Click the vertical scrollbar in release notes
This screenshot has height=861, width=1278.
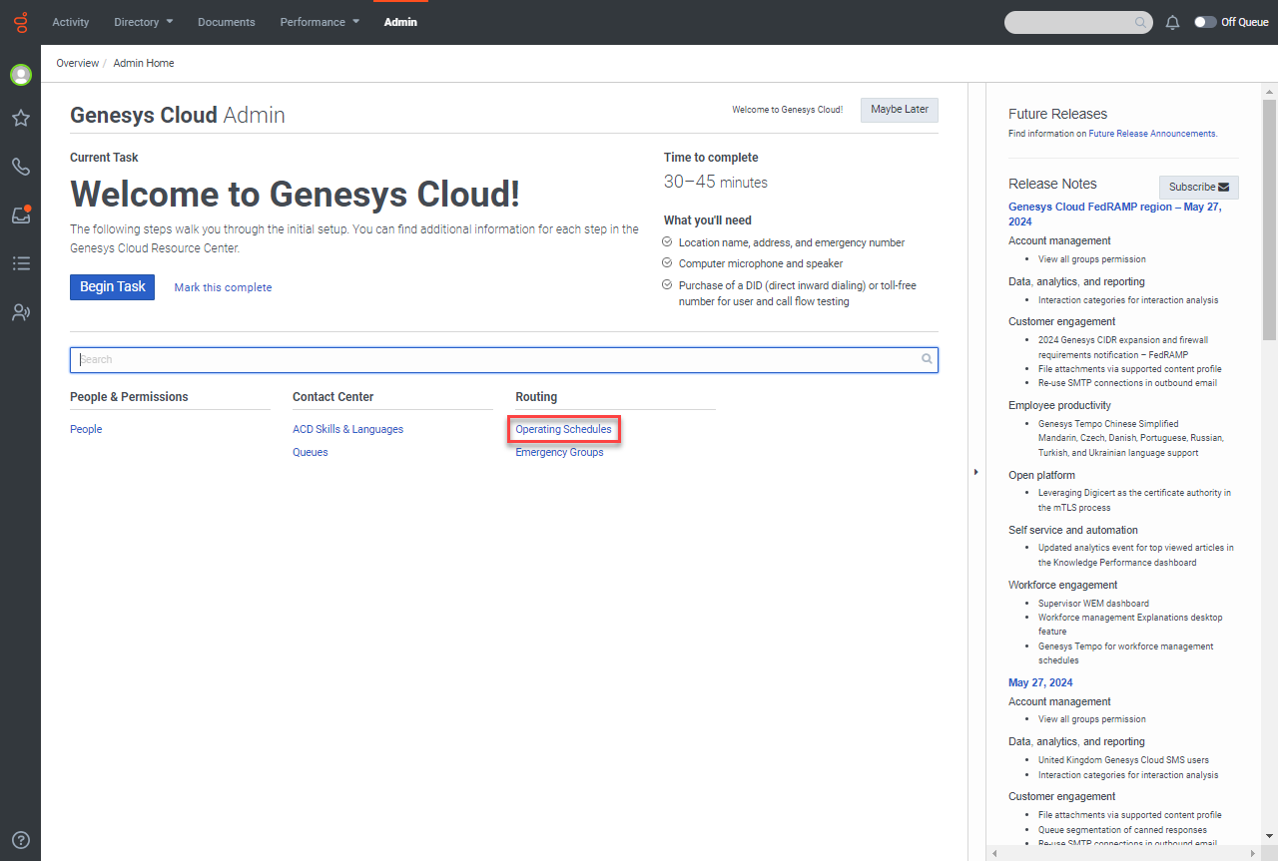pos(1269,219)
